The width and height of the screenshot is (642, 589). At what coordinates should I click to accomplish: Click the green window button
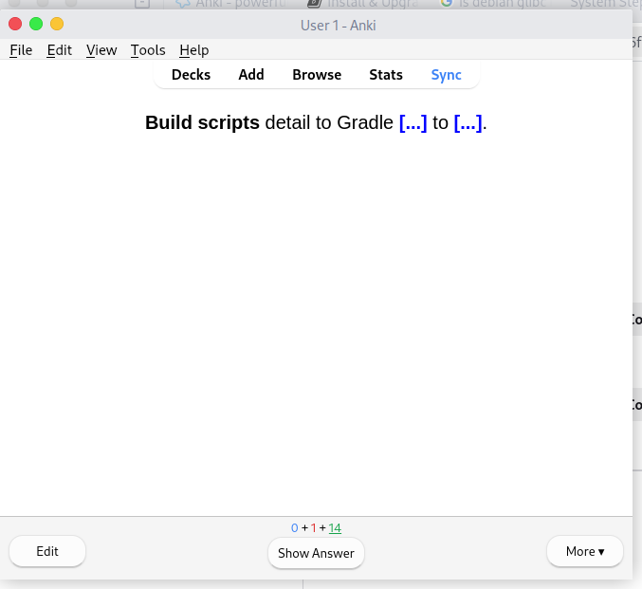[36, 24]
